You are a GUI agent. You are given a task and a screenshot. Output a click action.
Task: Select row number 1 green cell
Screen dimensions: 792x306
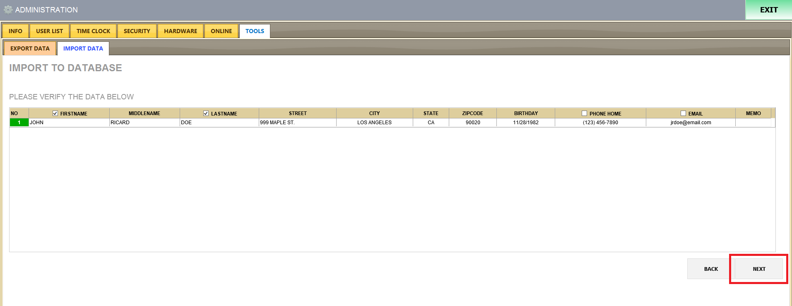[x=19, y=123]
